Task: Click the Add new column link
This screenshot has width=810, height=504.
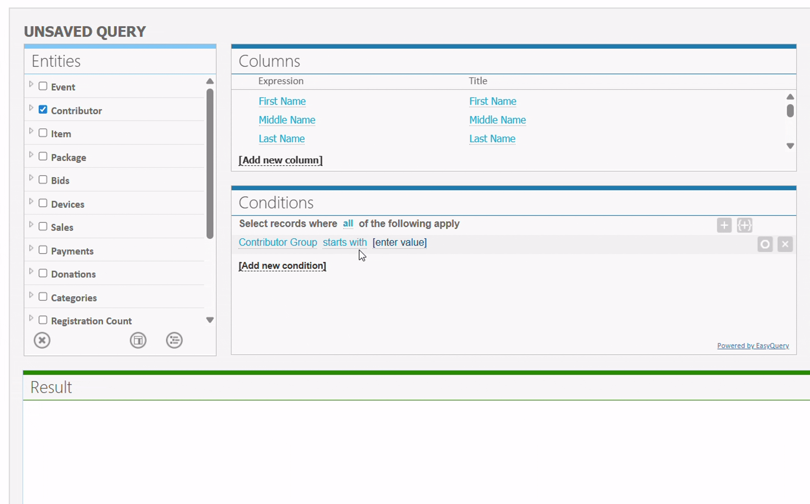Action: (280, 160)
